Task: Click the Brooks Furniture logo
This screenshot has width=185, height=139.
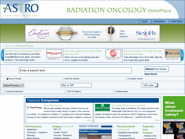Action: pos(173,53)
